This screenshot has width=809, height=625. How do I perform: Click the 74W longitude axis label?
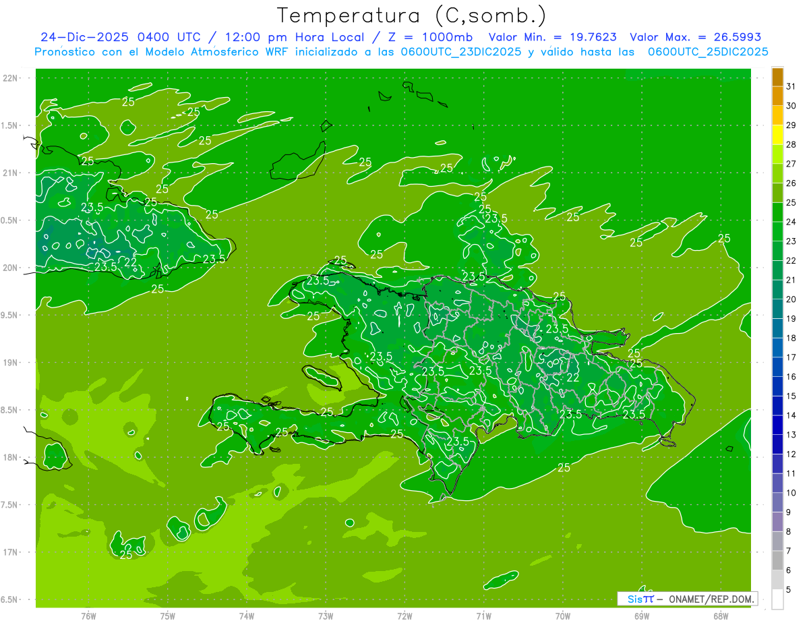(247, 616)
